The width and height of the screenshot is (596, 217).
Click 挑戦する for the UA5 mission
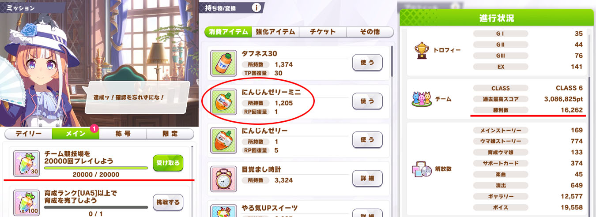point(168,202)
